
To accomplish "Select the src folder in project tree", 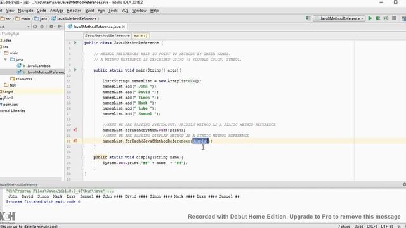I will coord(5,47).
